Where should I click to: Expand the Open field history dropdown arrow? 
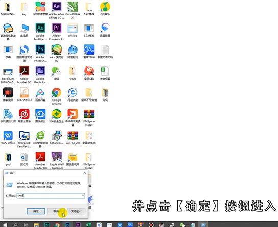(x=83, y=196)
